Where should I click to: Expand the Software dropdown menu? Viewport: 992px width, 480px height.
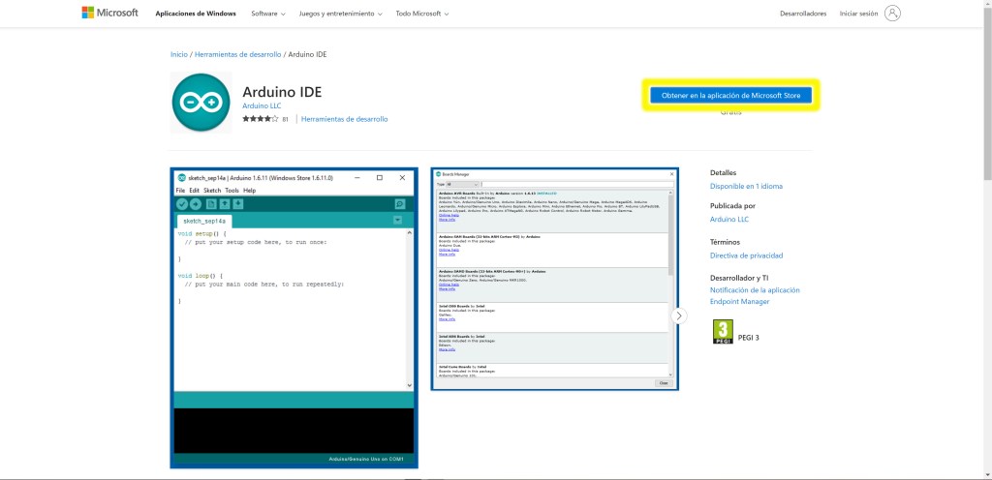268,15
